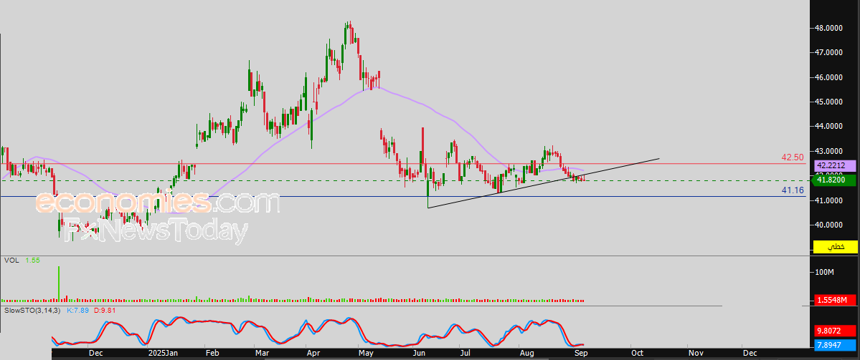
Task: Click the 45.0000 price axis label
Action: [x=827, y=102]
